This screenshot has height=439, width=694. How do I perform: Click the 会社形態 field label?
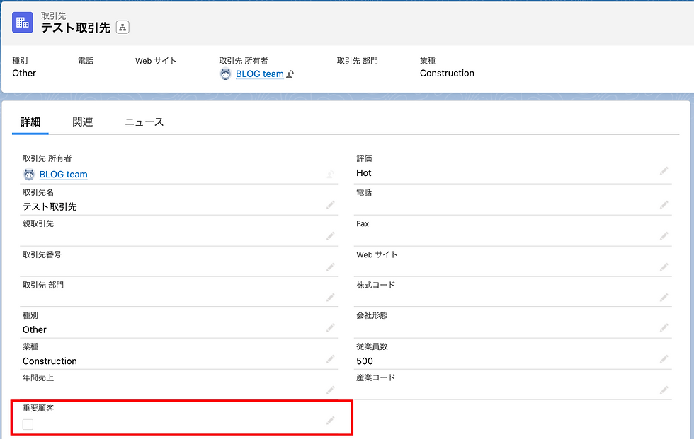click(372, 315)
